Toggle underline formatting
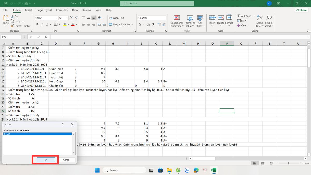The width and height of the screenshot is (311, 175). (x=47, y=24)
